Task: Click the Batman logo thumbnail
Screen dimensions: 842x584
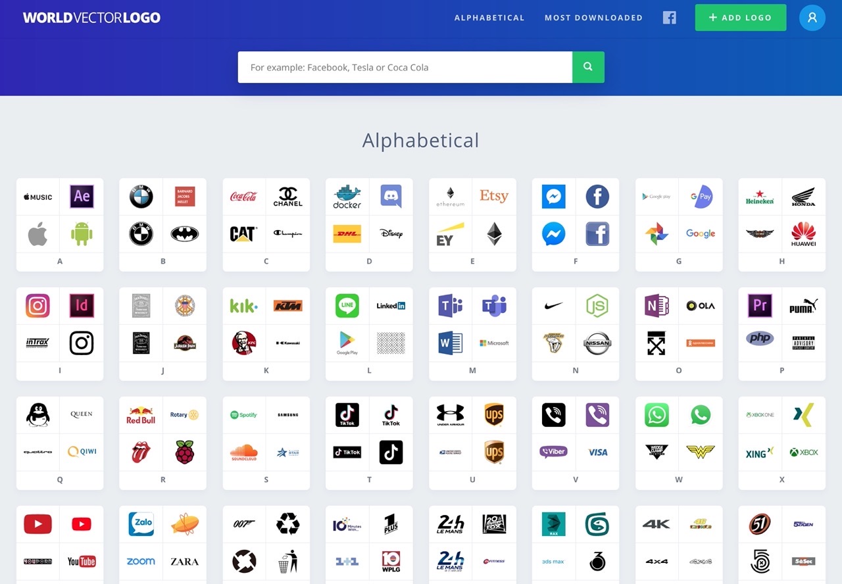Action: click(185, 233)
